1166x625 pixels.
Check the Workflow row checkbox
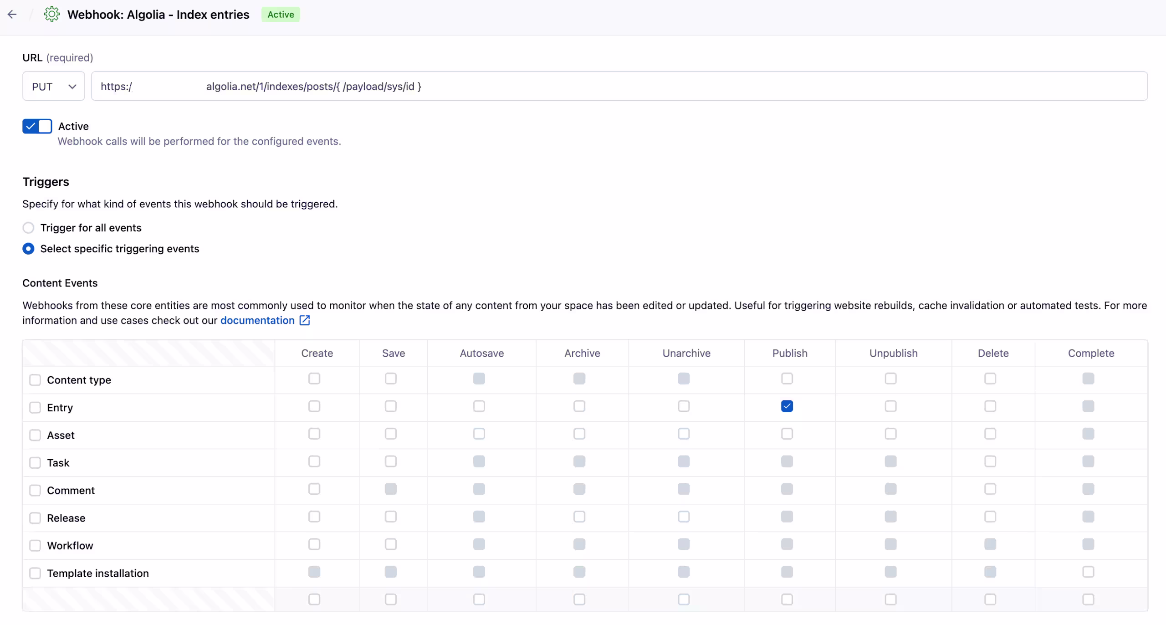[x=35, y=546]
